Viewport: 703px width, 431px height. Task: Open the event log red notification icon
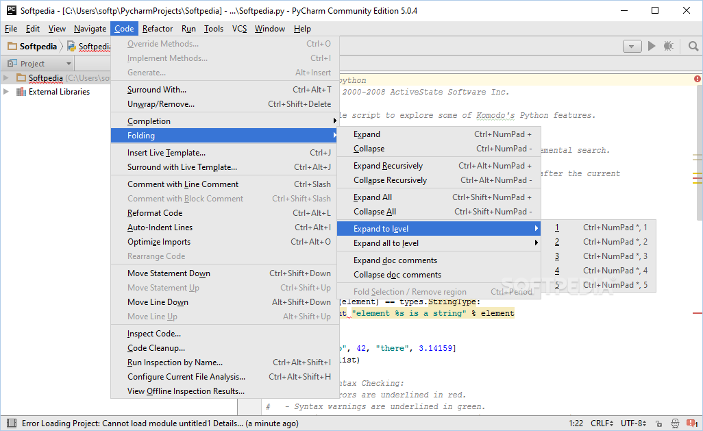click(x=692, y=423)
